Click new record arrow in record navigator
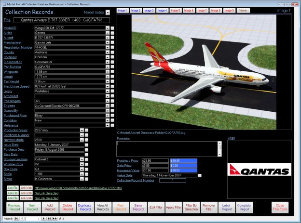The height and width of the screenshot is (223, 301). coord(55,218)
